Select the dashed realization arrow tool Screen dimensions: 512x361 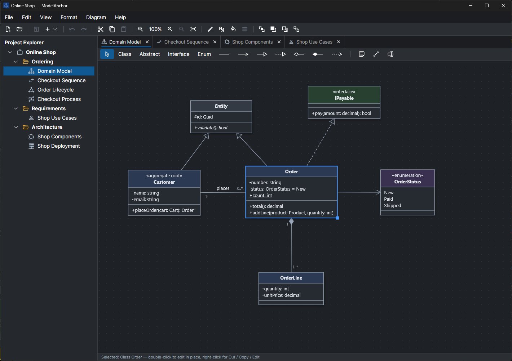click(281, 54)
